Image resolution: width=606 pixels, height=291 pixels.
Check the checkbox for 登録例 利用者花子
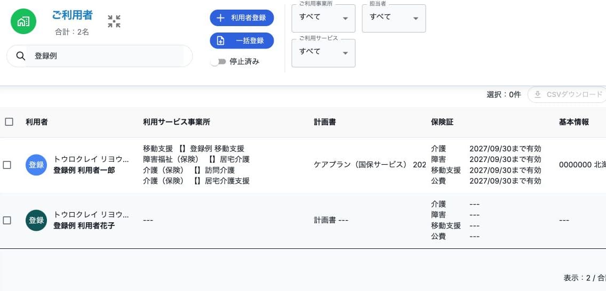coord(7,220)
